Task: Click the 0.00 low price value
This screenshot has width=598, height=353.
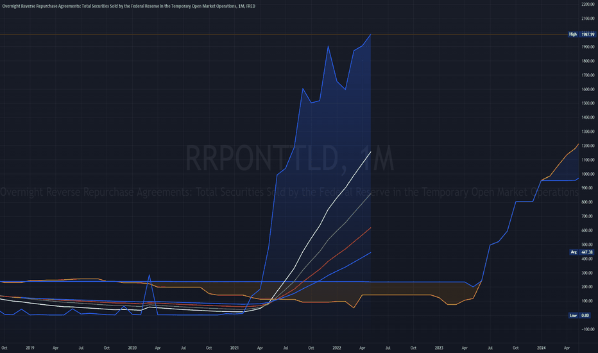Action: pyautogui.click(x=585, y=316)
